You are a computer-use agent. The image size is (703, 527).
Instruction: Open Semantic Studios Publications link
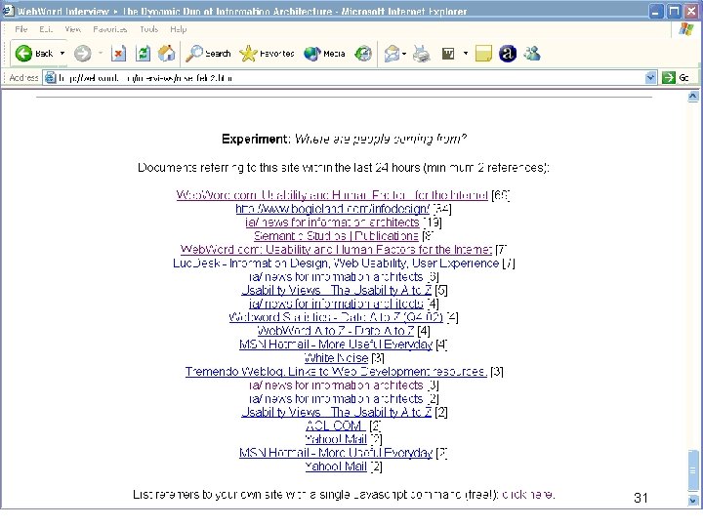[336, 236]
